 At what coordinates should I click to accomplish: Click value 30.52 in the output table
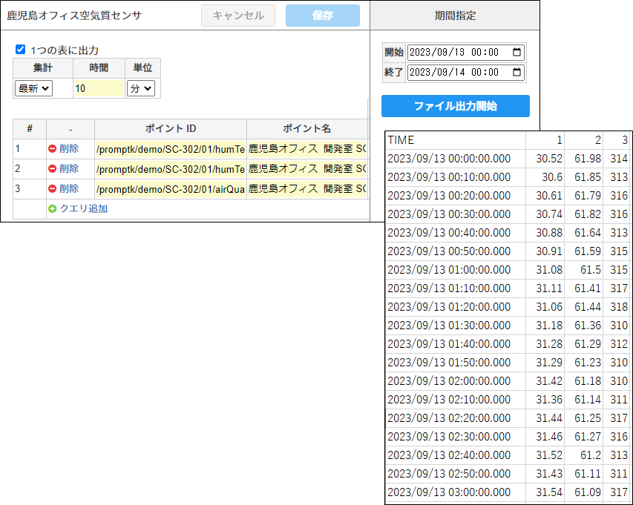[549, 159]
